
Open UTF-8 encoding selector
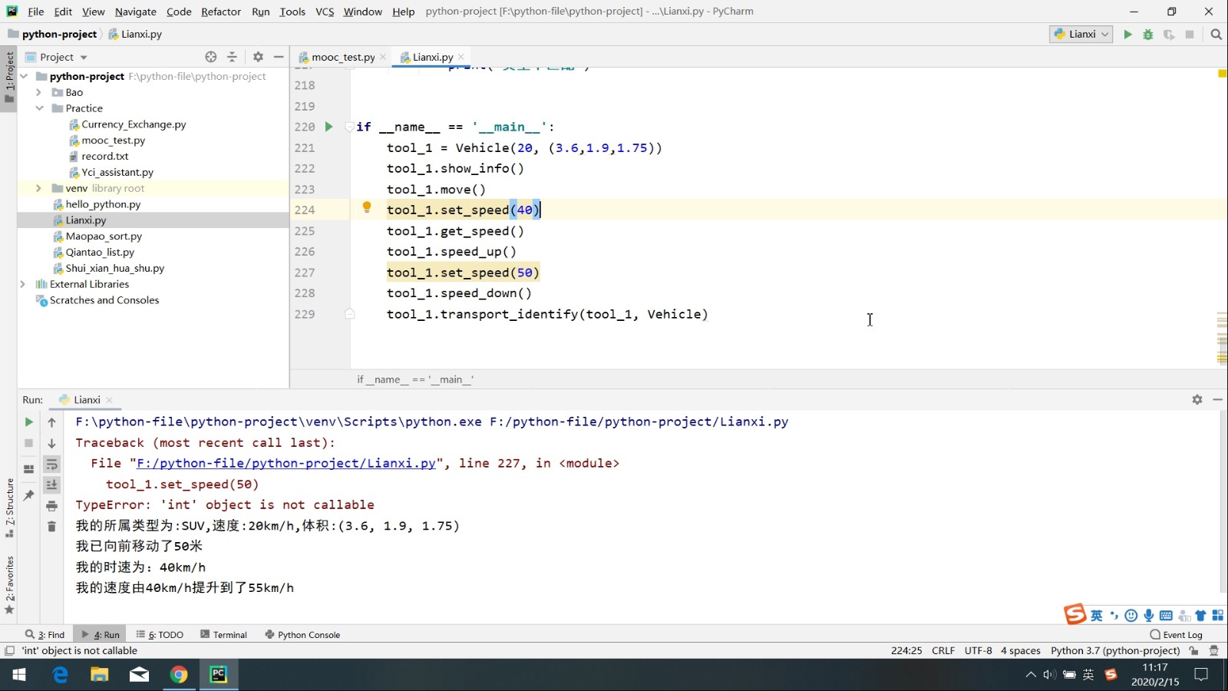click(979, 651)
